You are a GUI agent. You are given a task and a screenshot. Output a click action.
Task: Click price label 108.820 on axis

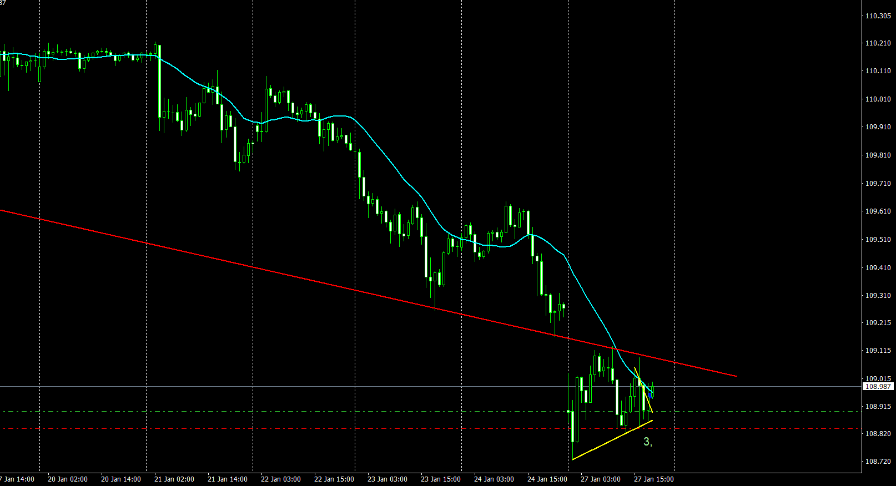(878, 434)
